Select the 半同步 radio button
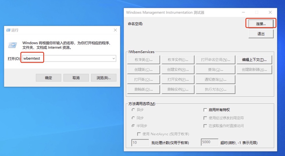The width and height of the screenshot is (285, 156). point(133,126)
